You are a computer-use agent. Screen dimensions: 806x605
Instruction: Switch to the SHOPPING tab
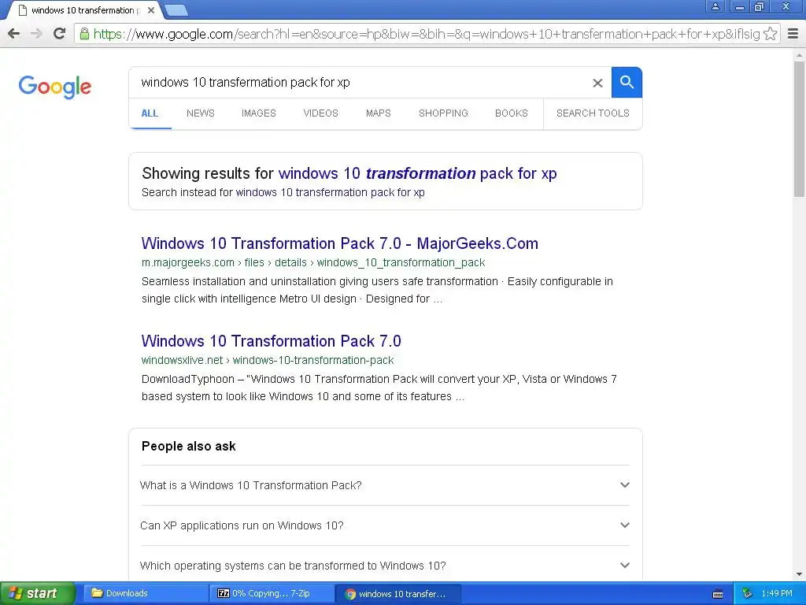tap(443, 113)
